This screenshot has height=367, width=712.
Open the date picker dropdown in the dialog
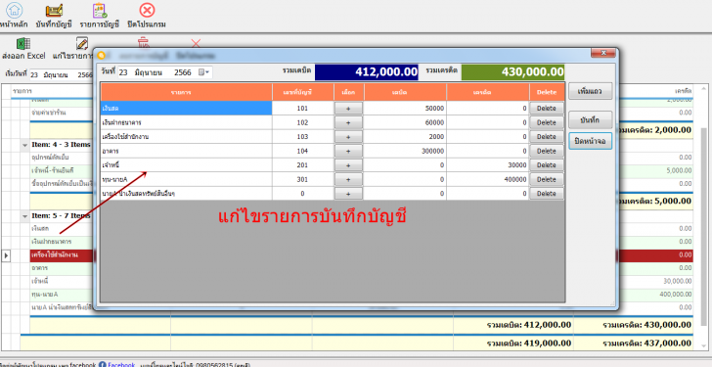(204, 71)
